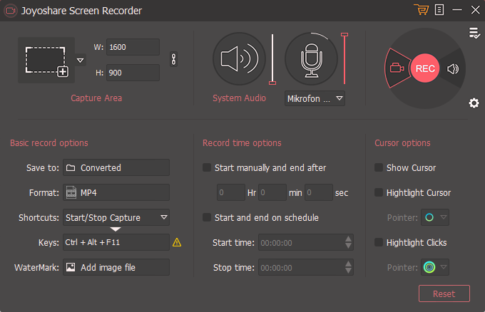Toggle the aspect ratio lock chain icon
485x312 pixels.
click(x=173, y=59)
